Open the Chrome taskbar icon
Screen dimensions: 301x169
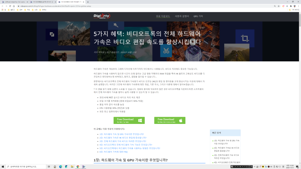pos(78,167)
